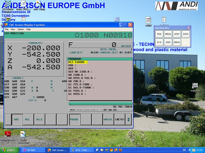This screenshot has width=205, height=153.
Task: Open the View menu
Action: [x=13, y=29]
